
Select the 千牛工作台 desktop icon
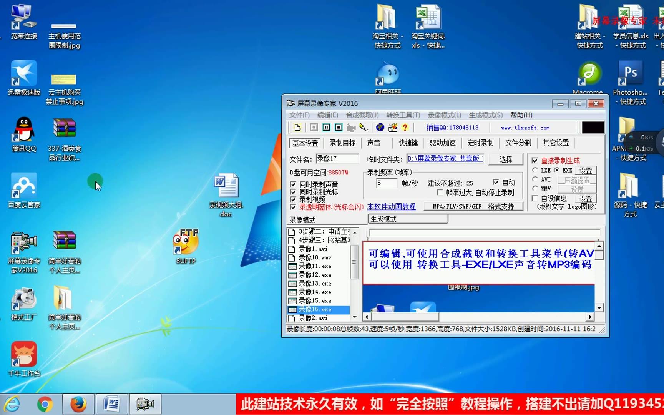pyautogui.click(x=24, y=359)
